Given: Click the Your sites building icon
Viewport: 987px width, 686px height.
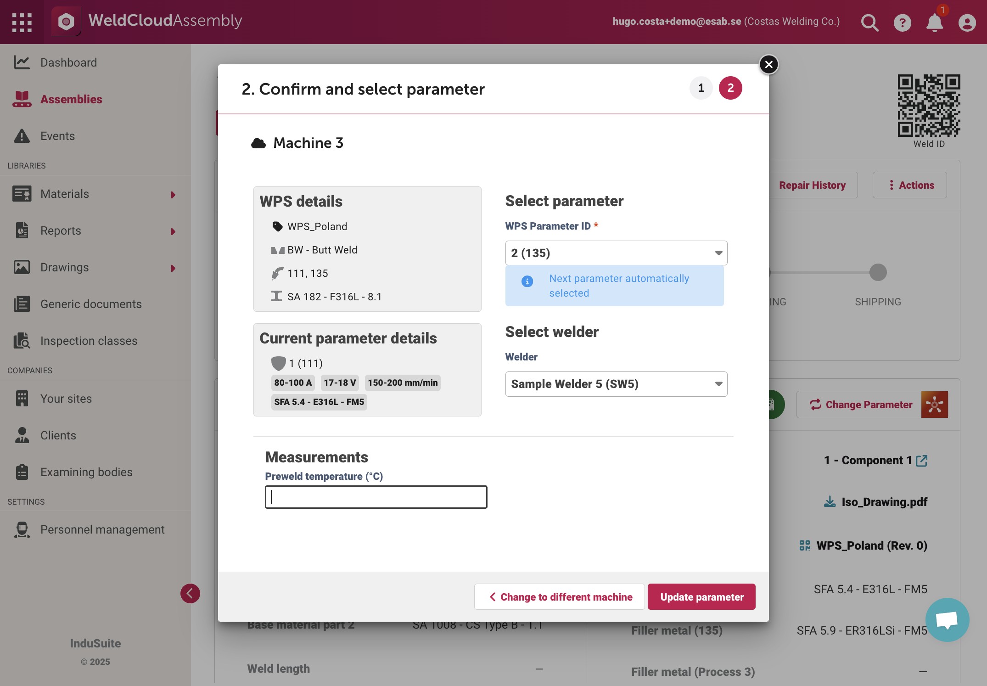Looking at the screenshot, I should coord(22,399).
